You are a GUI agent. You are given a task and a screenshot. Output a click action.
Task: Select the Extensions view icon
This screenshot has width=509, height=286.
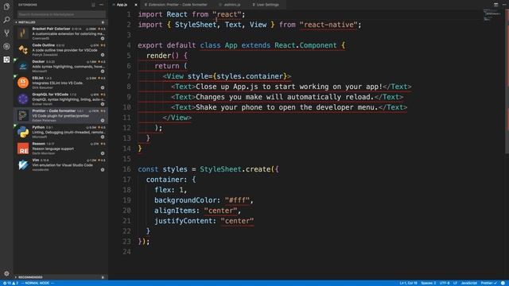(x=6, y=60)
